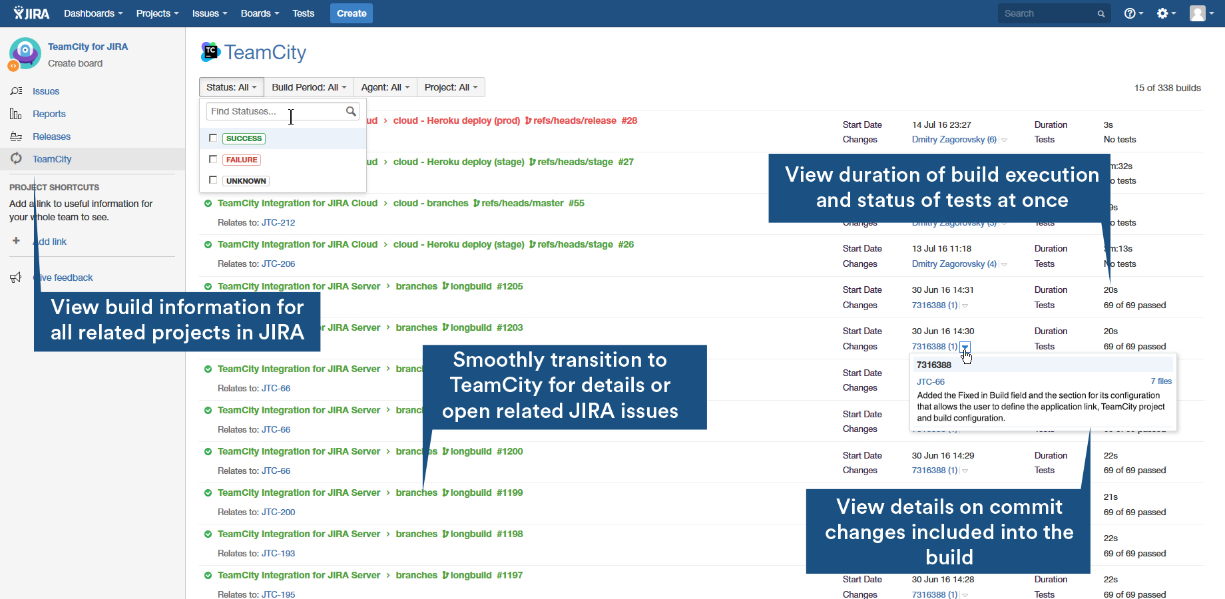Check the SUCCESS status checkbox
1225x599 pixels.
click(213, 138)
